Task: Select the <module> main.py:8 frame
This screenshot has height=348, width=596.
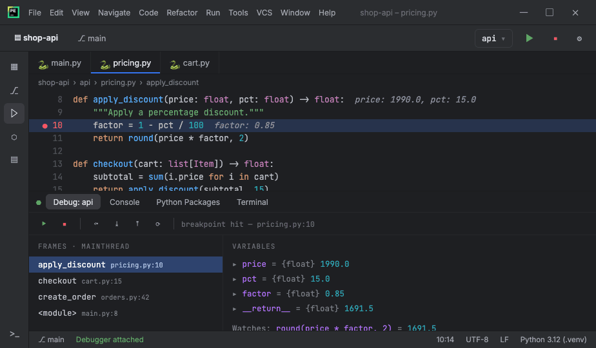Action: click(x=126, y=313)
